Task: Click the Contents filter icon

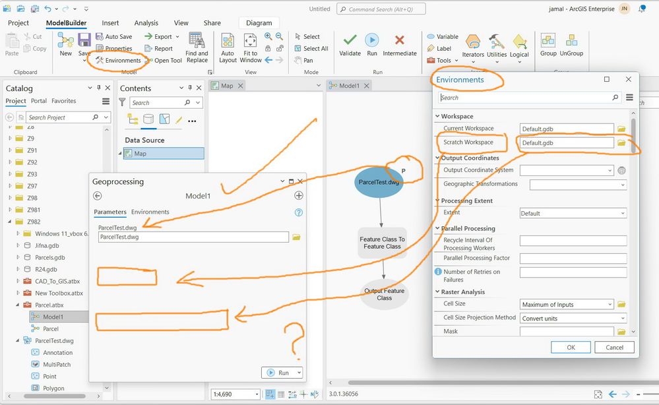Action: (x=122, y=102)
